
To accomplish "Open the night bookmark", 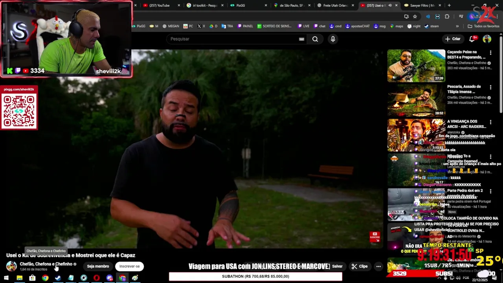I will point(414,26).
